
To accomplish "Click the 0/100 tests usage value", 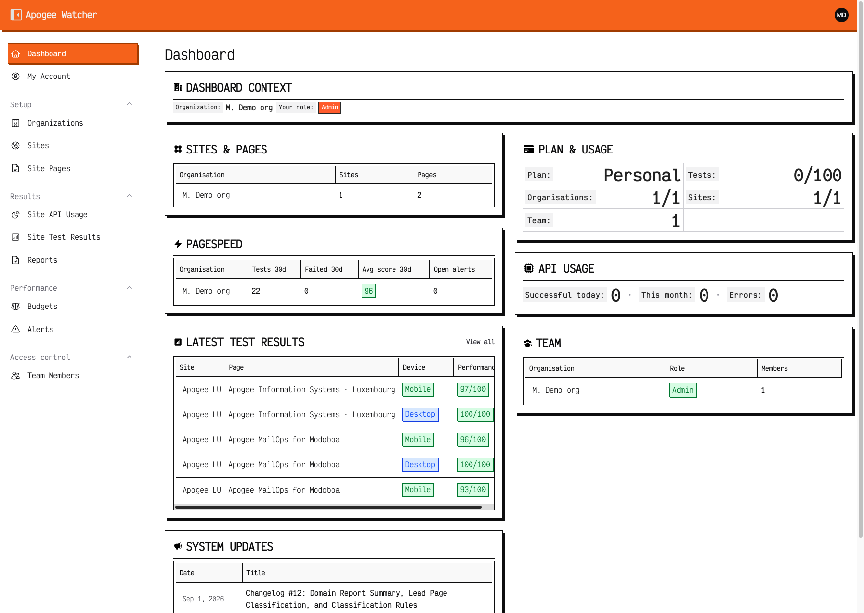I will pyautogui.click(x=817, y=175).
